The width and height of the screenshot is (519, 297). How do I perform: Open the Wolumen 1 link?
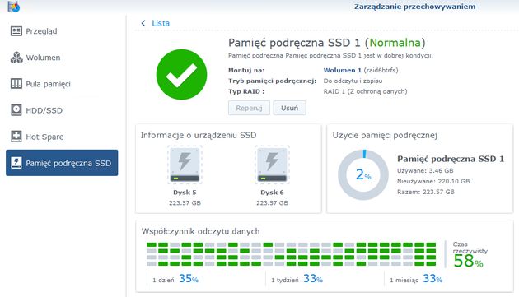pyautogui.click(x=342, y=70)
